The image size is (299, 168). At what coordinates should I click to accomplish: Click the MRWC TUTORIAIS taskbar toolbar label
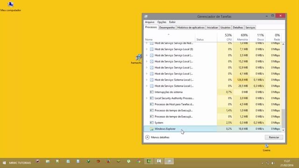(x=20, y=163)
